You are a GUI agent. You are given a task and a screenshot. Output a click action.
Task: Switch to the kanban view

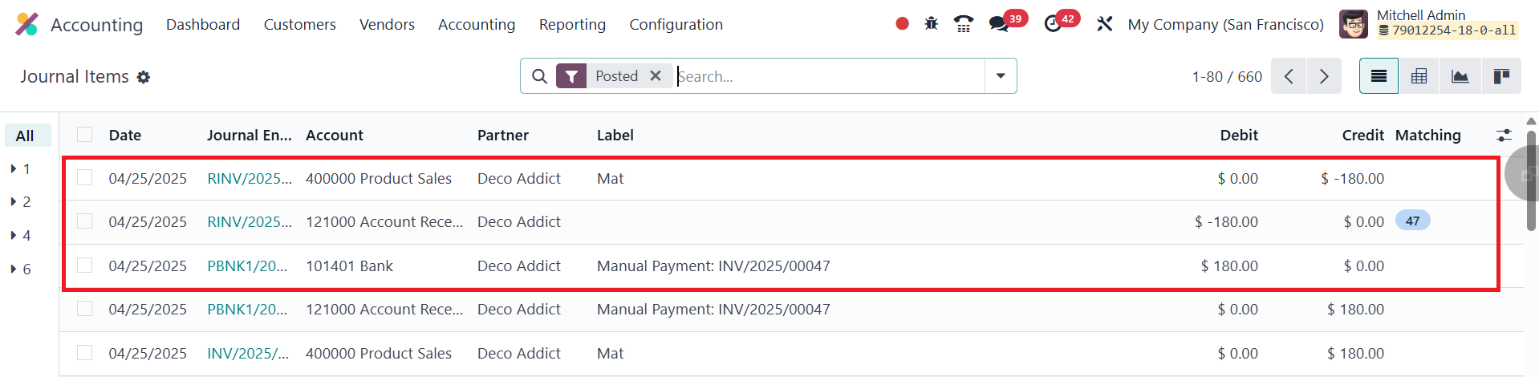[x=1500, y=76]
